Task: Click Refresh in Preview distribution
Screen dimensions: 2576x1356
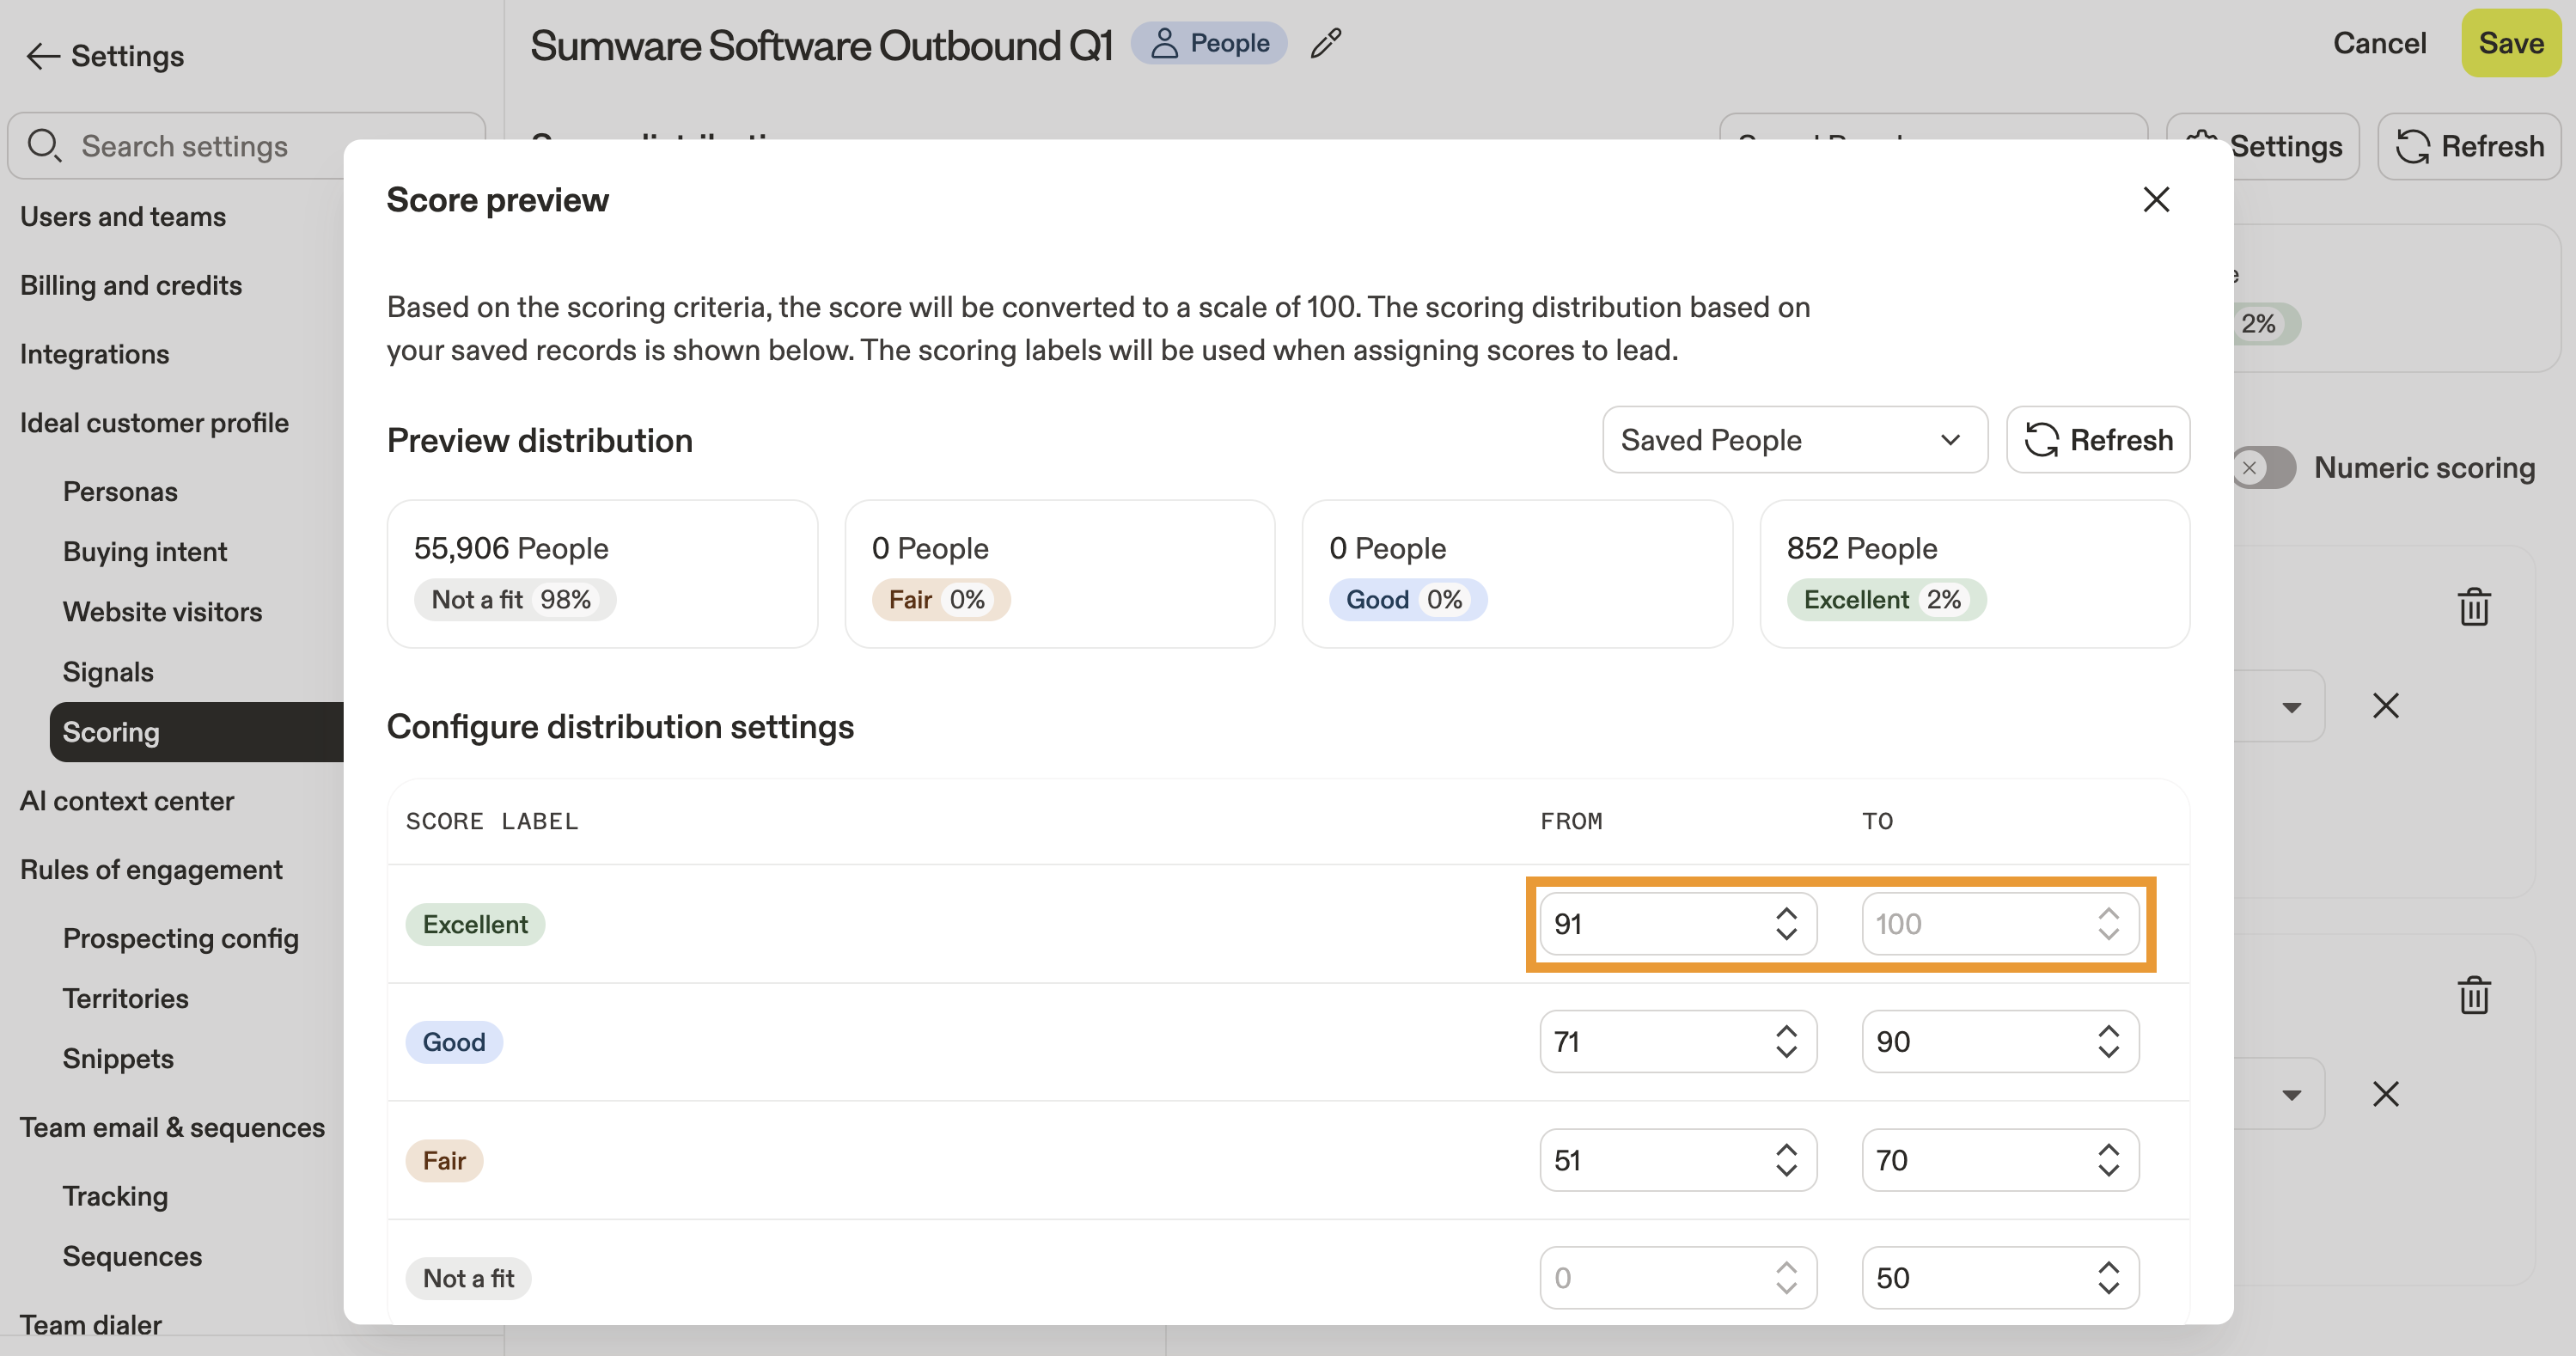Action: 2098,440
